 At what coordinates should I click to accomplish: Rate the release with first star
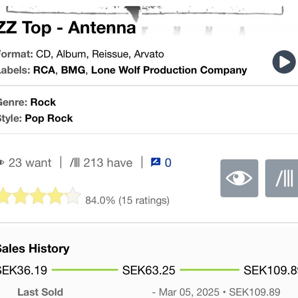pyautogui.click(x=5, y=196)
